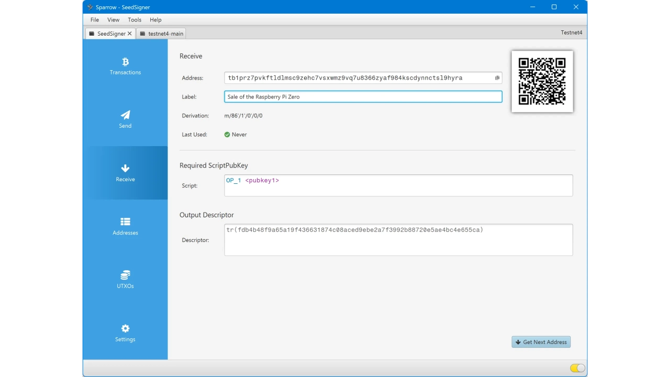The image size is (670, 377).
Task: Select the Receive arrow icon in sidebar
Action: point(125,169)
